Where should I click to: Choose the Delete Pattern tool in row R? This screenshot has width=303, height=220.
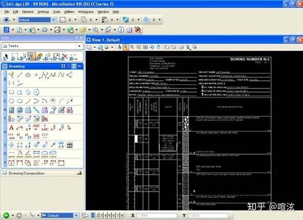pyautogui.click(x=70, y=110)
